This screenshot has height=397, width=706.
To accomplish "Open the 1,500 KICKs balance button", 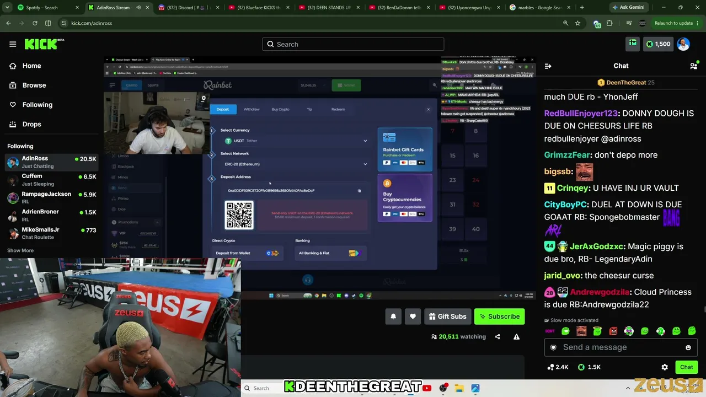I will click(658, 44).
